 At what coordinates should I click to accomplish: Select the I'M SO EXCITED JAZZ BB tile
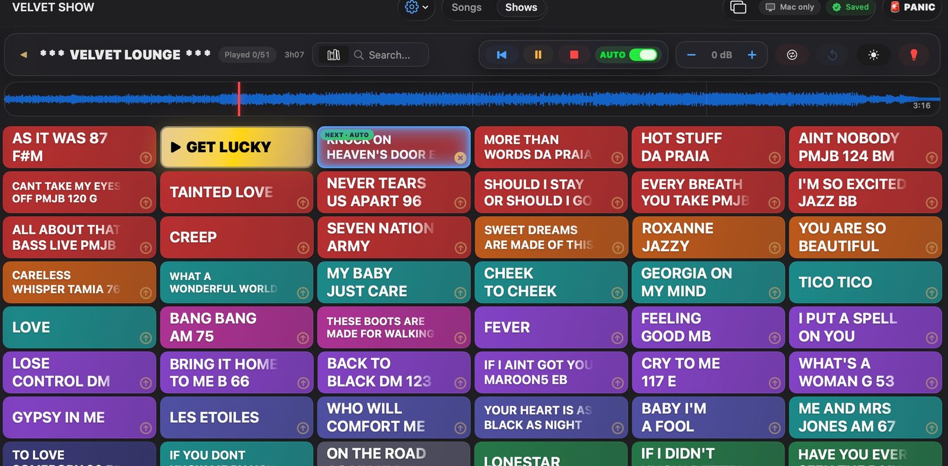(x=865, y=192)
